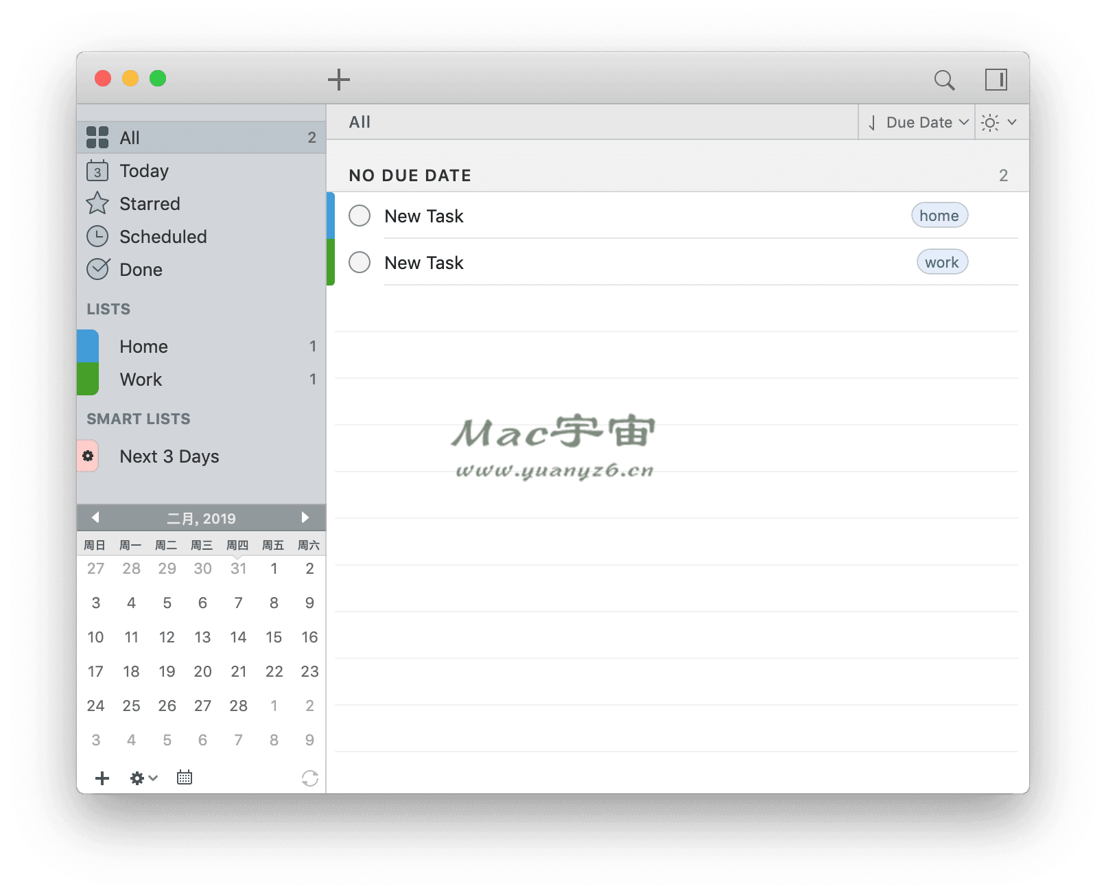The height and width of the screenshot is (895, 1106).
Task: Click the sync icon below the calendar
Action: pyautogui.click(x=309, y=778)
